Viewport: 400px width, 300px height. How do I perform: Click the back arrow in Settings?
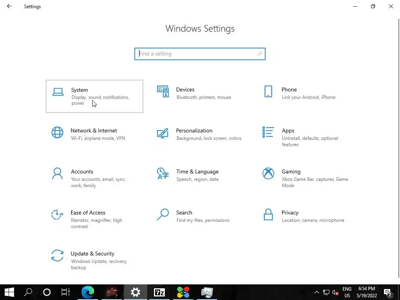tap(9, 6)
